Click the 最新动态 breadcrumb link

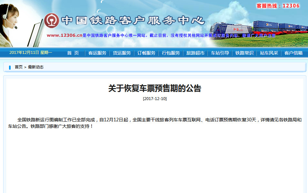pyautogui.click(x=36, y=67)
